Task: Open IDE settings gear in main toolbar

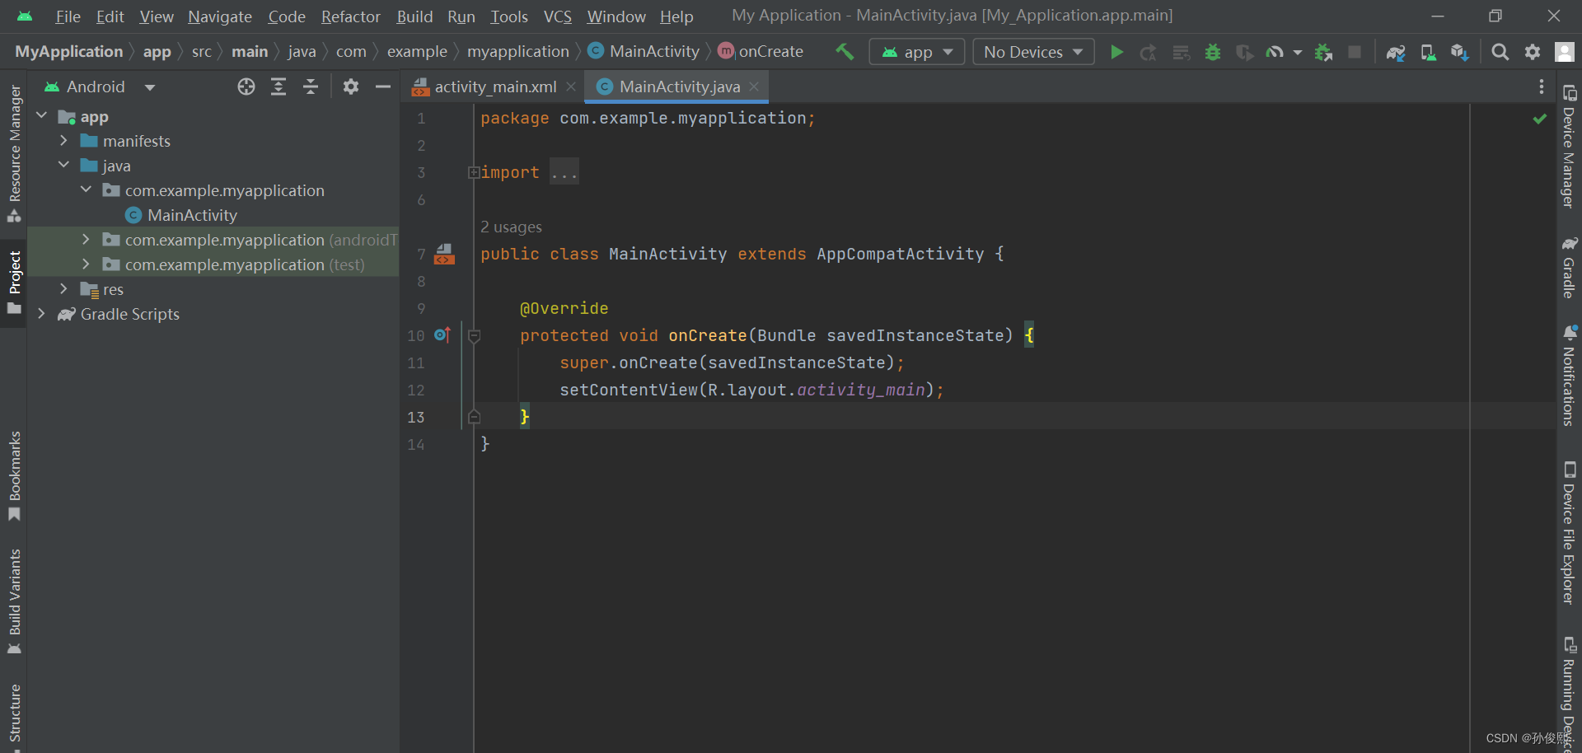Action: tap(1533, 52)
